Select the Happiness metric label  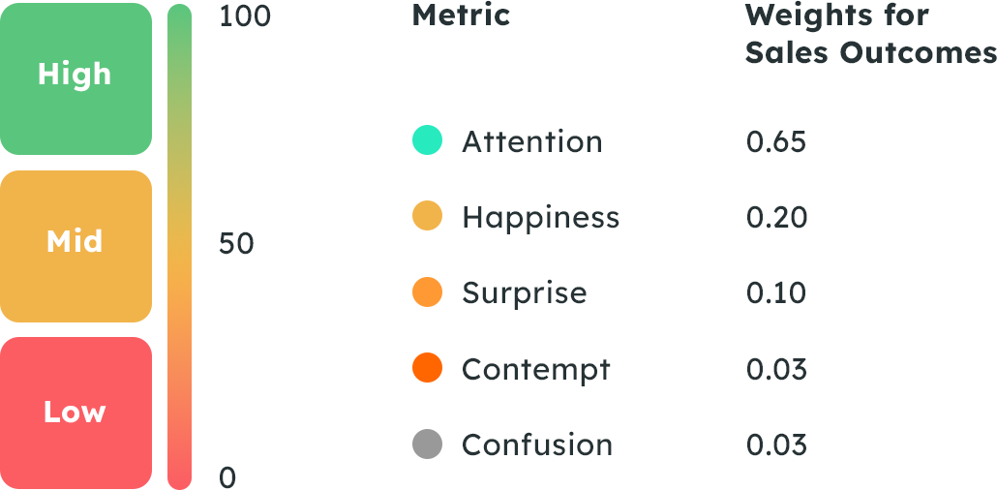click(x=540, y=217)
